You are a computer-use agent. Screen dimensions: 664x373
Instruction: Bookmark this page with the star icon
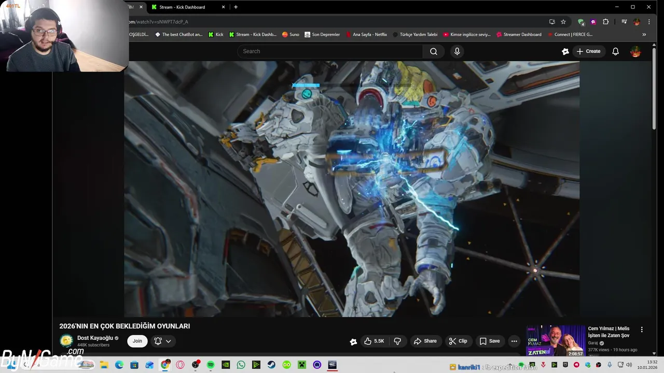[x=563, y=22]
